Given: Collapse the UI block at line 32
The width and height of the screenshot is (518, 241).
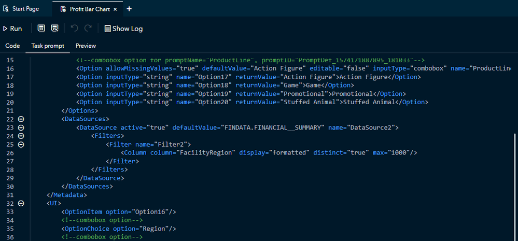Looking at the screenshot, I should [21, 203].
